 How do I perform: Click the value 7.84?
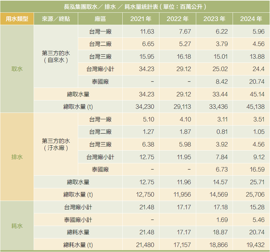click(222, 157)
